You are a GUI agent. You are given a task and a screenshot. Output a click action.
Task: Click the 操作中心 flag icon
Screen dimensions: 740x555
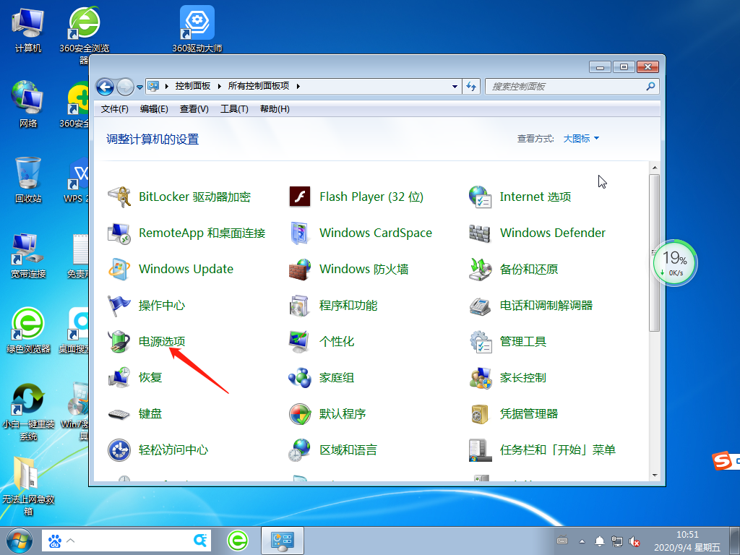coord(119,306)
